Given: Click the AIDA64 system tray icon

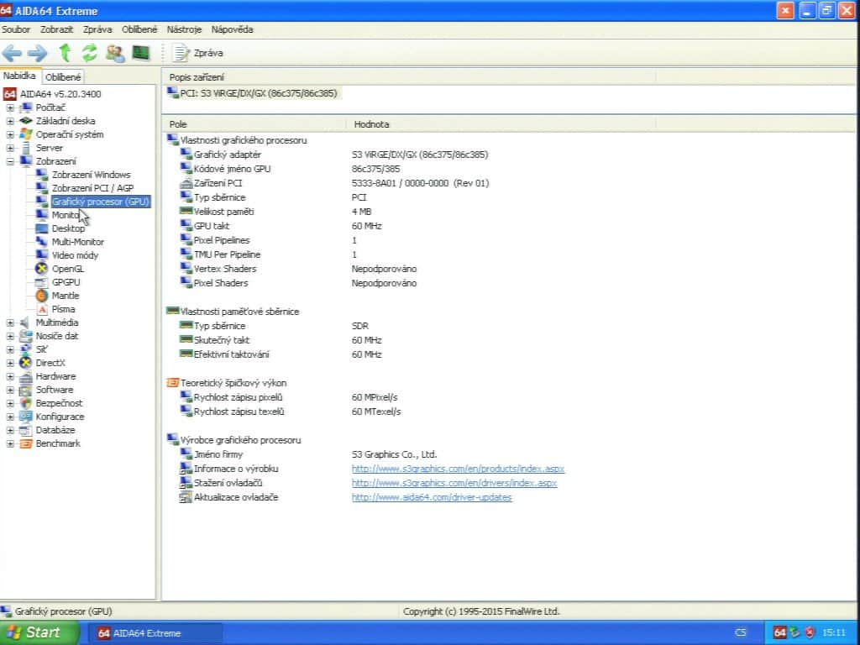Looking at the screenshot, I should click(780, 633).
